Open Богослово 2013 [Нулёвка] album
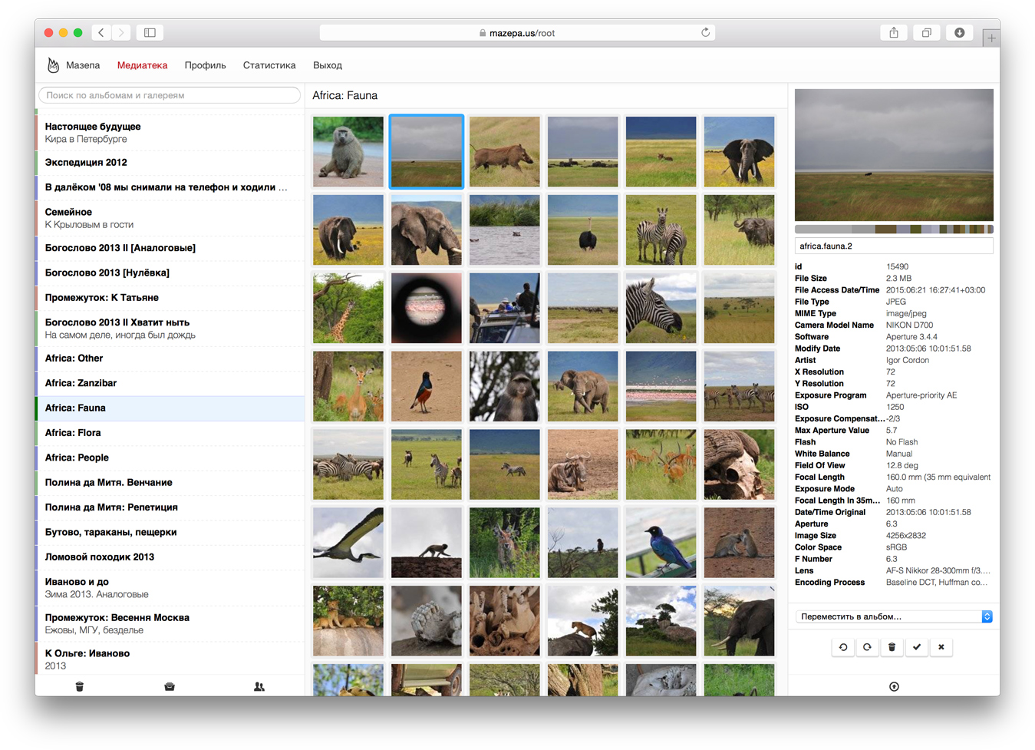The image size is (1035, 750). [170, 273]
